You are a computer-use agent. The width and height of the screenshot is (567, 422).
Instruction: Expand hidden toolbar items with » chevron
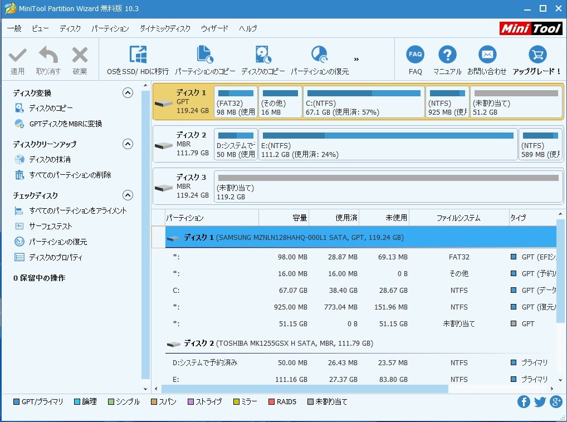(356, 59)
